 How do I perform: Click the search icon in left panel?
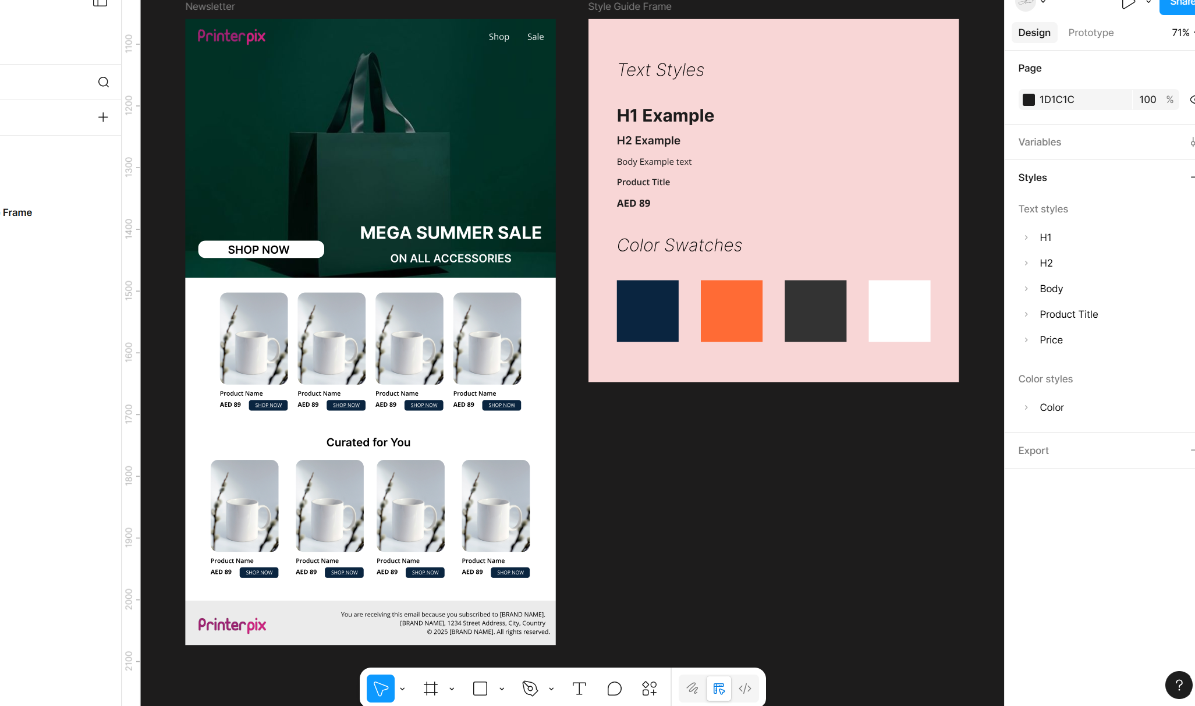tap(104, 82)
